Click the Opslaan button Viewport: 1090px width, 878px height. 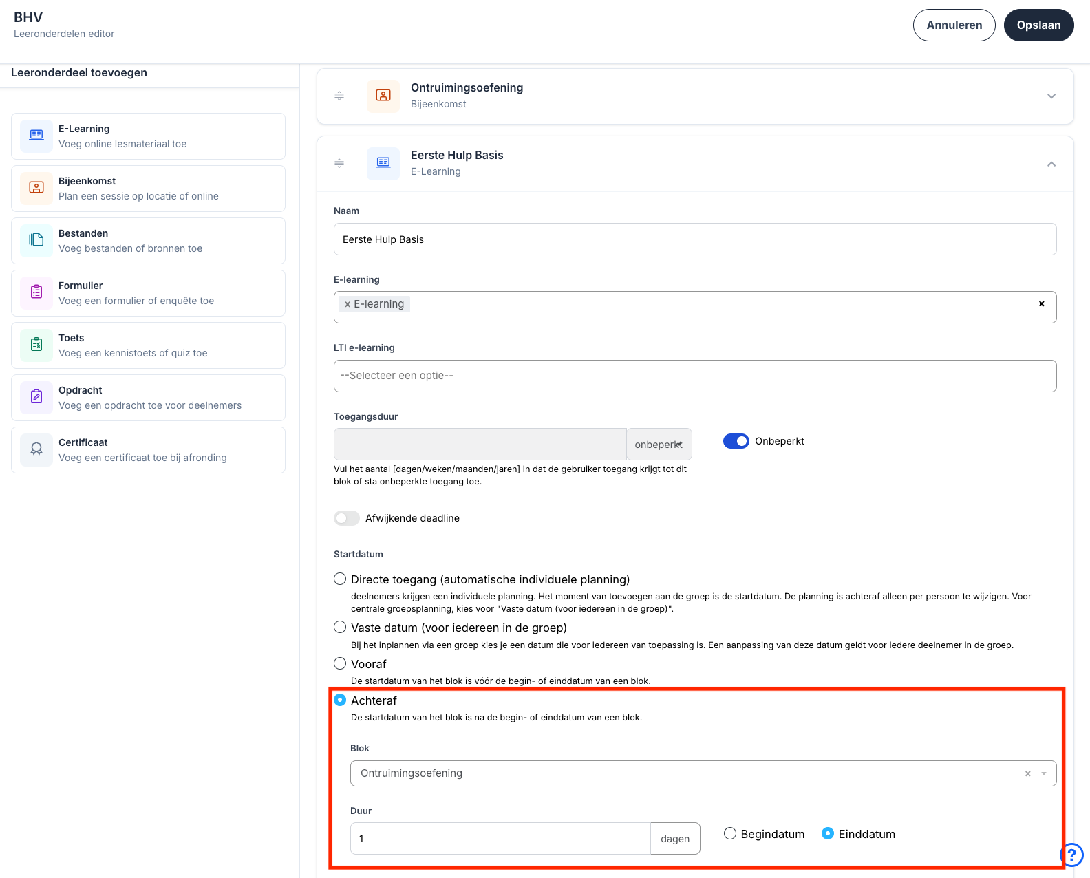pyautogui.click(x=1038, y=25)
